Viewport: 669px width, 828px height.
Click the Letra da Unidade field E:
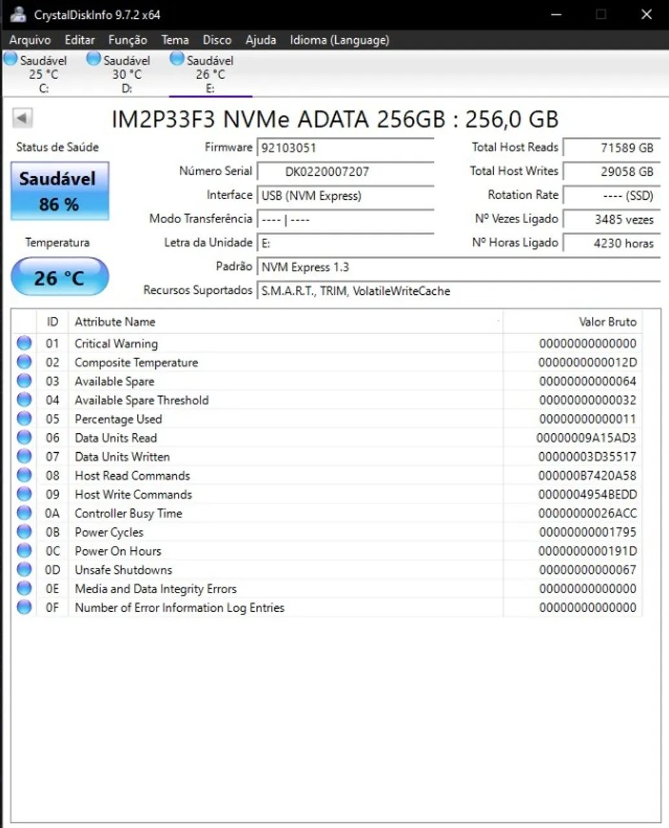345,243
